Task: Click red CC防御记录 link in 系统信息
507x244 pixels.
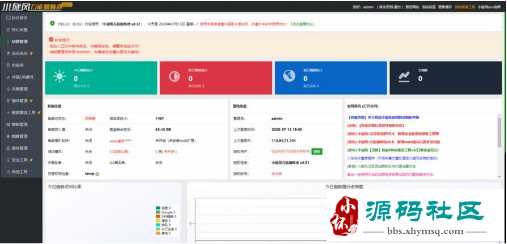Action: (119, 152)
